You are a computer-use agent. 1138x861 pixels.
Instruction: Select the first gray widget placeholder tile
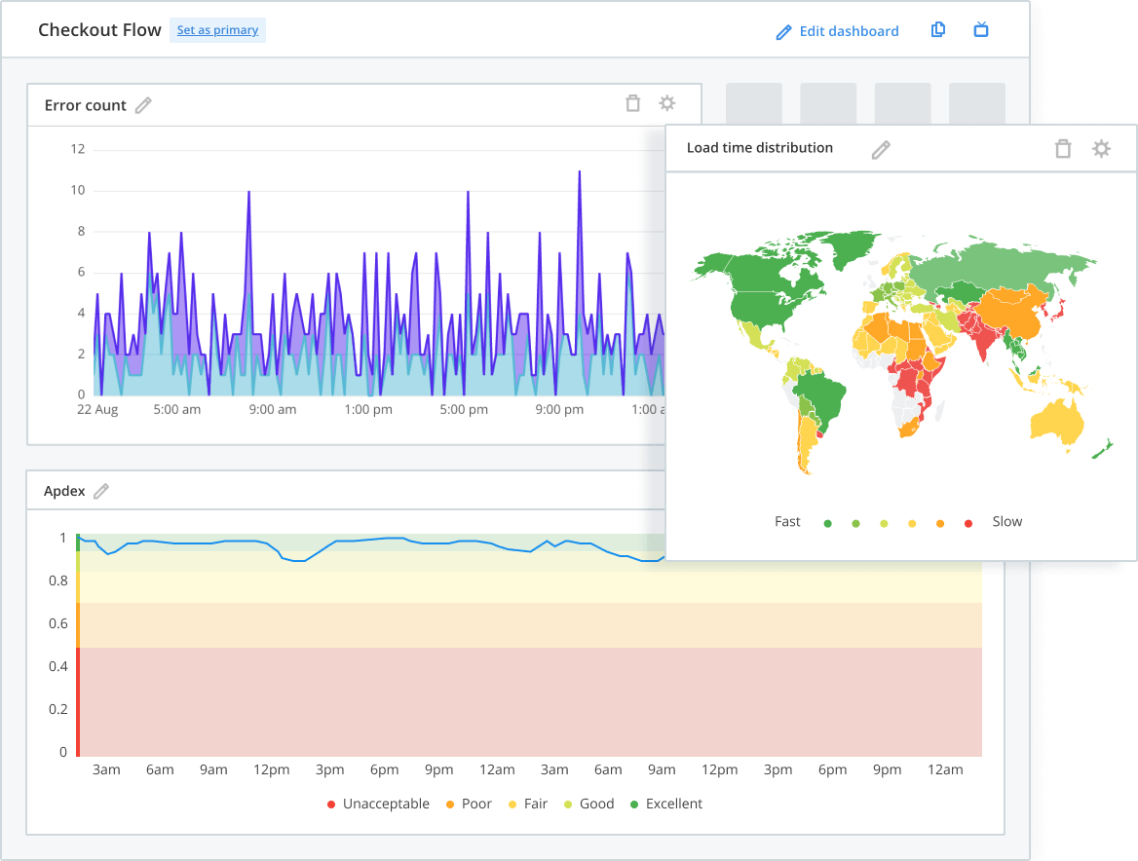click(753, 103)
